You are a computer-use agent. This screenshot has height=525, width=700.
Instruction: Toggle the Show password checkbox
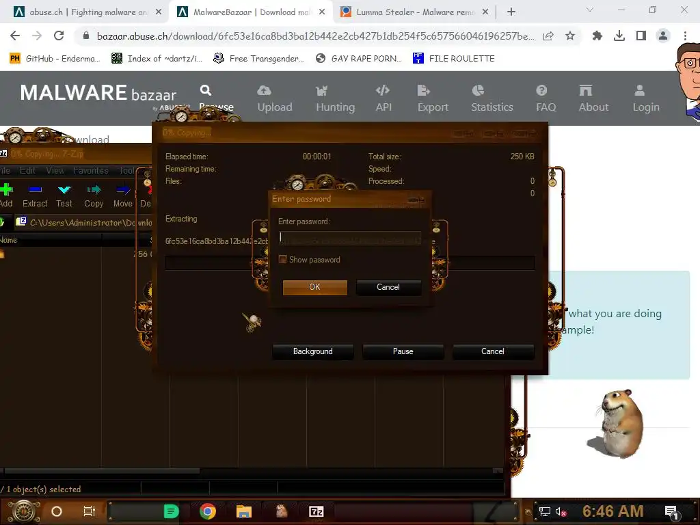[282, 259]
